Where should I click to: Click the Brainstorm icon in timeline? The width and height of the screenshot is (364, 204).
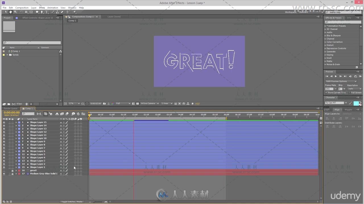(x=73, y=114)
